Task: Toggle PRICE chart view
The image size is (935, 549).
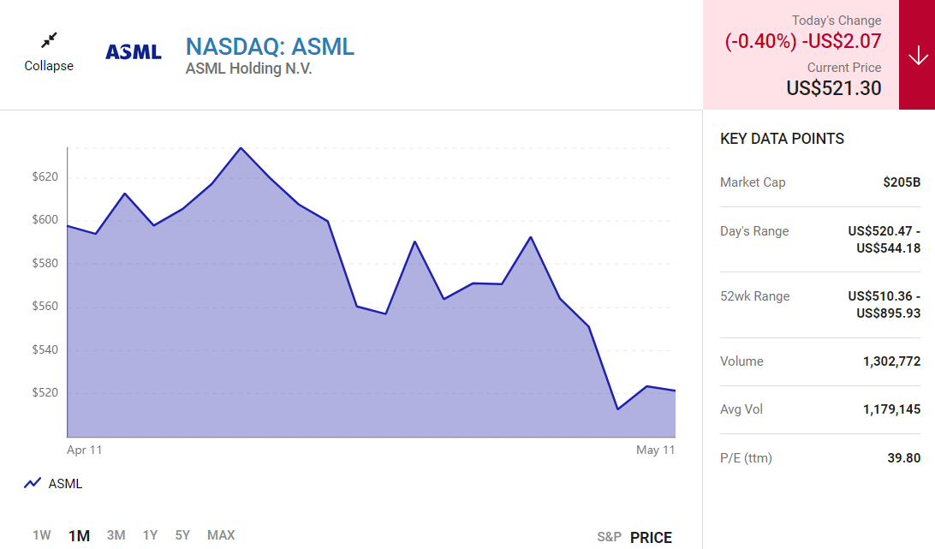Action: coord(651,537)
